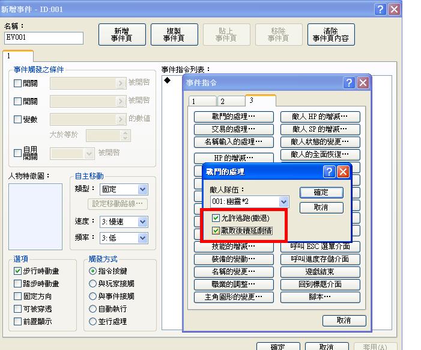Open 頻率 dropdown
The image size is (421, 350).
143,238
